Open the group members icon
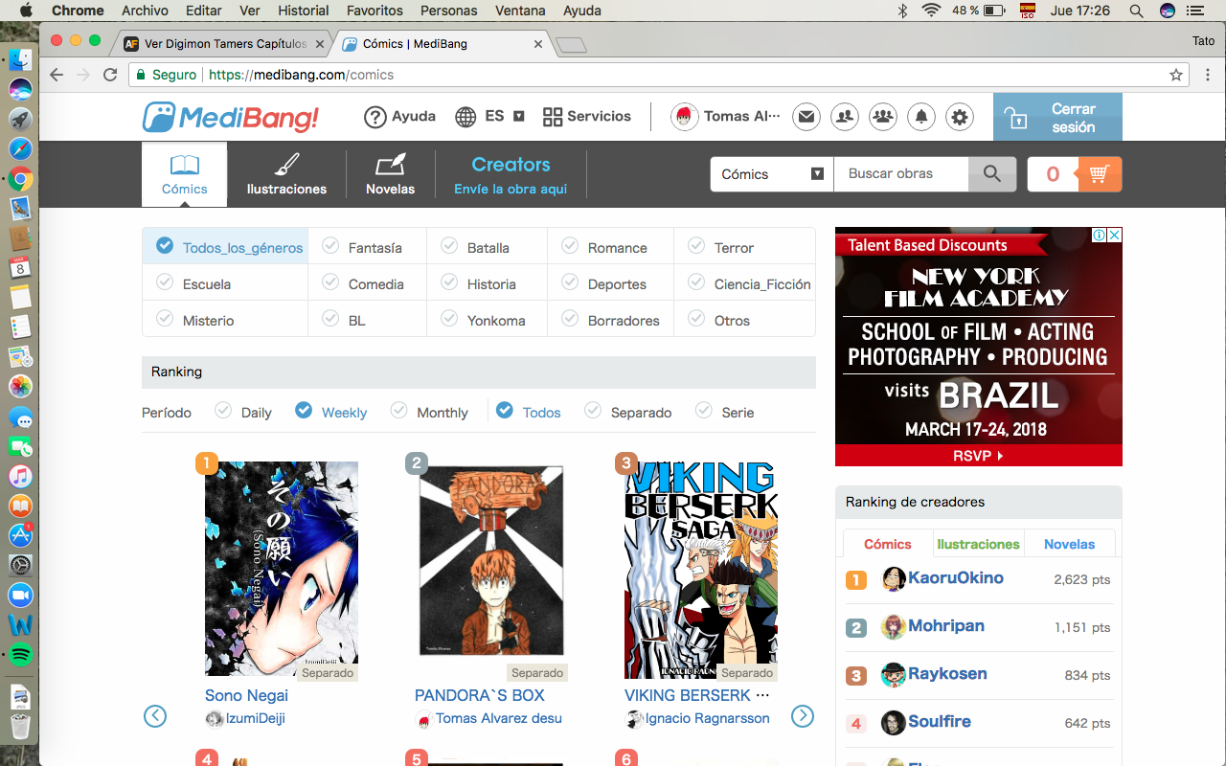 point(883,117)
